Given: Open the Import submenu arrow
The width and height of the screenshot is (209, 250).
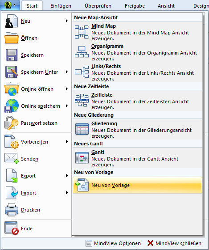Looking at the screenshot, I should pyautogui.click(x=67, y=193).
